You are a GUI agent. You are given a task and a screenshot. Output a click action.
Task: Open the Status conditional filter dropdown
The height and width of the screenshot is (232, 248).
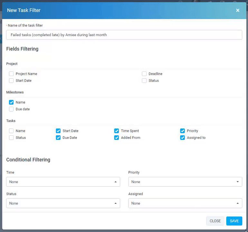(63, 203)
